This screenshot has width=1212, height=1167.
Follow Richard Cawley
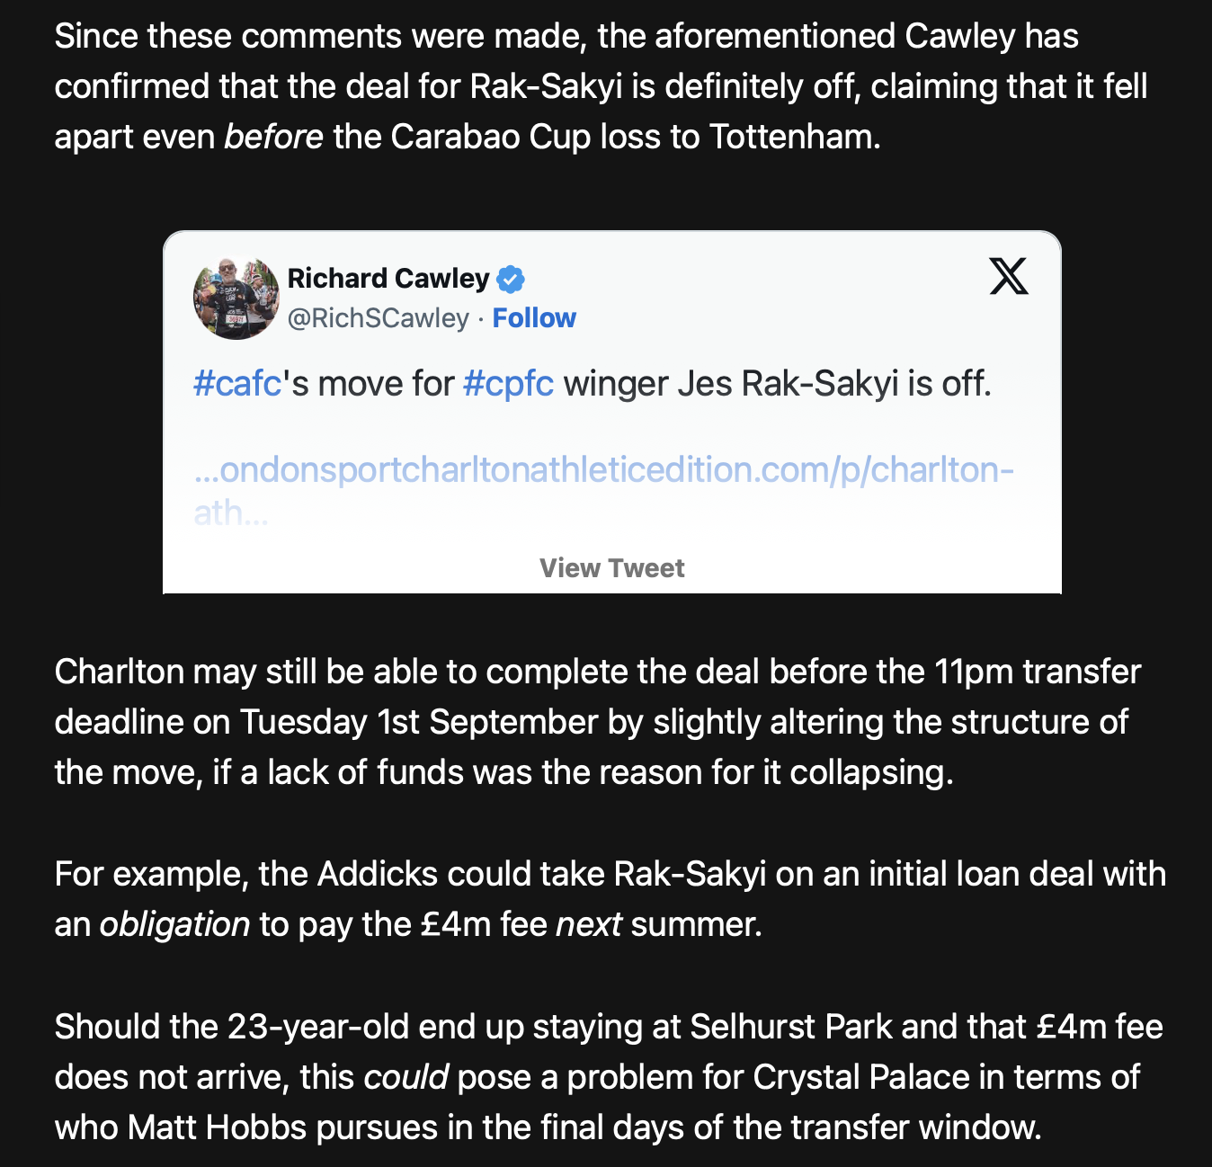[x=534, y=318]
